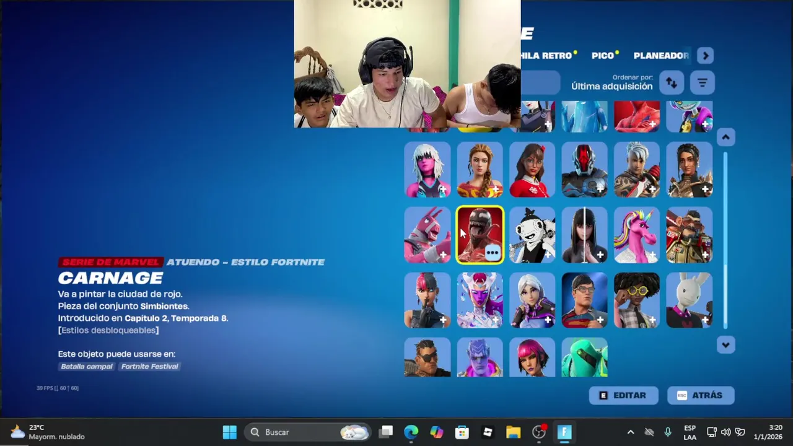Select the goggle-wearing bear outfit
The height and width of the screenshot is (446, 793).
pyautogui.click(x=690, y=235)
